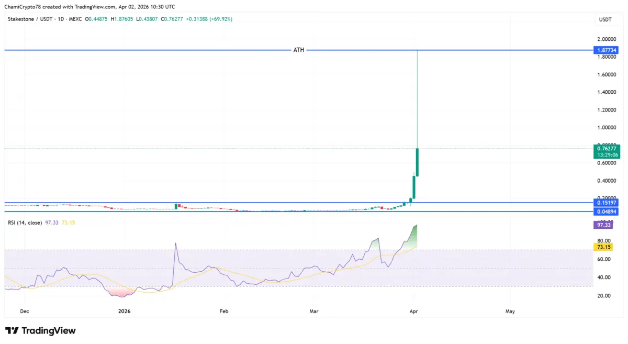
Task: Select the 0.04894 support level label
Action: [x=606, y=211]
